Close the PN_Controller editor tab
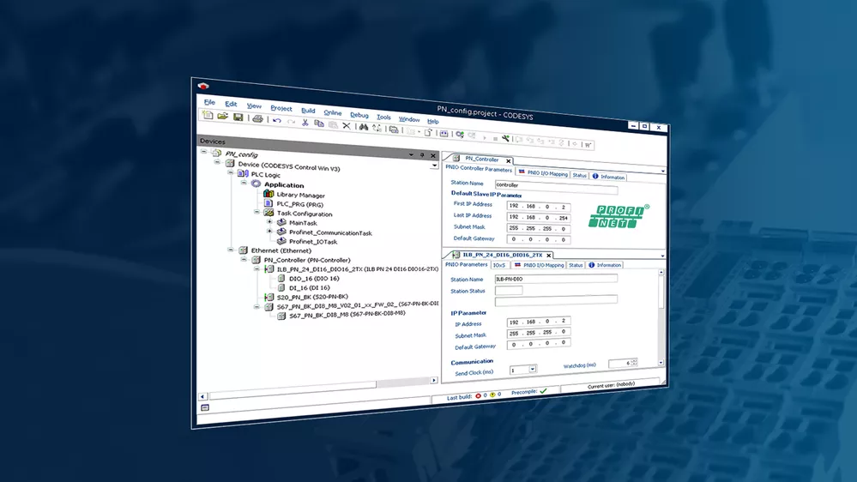This screenshot has height=482, width=857. pyautogui.click(x=508, y=160)
